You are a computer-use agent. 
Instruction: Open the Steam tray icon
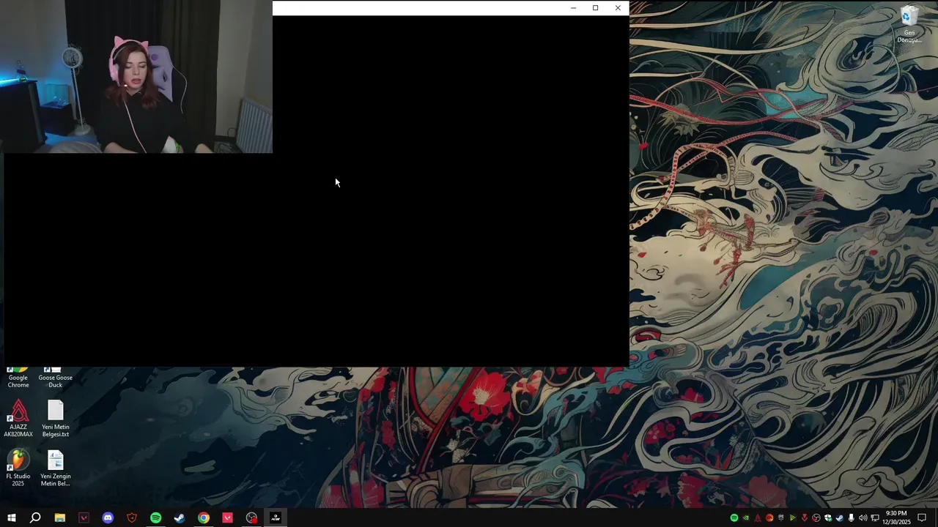coord(840,517)
